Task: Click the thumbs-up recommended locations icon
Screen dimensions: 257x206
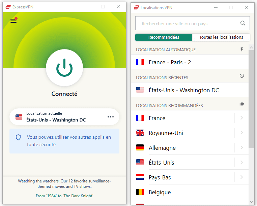Action: coord(242,104)
